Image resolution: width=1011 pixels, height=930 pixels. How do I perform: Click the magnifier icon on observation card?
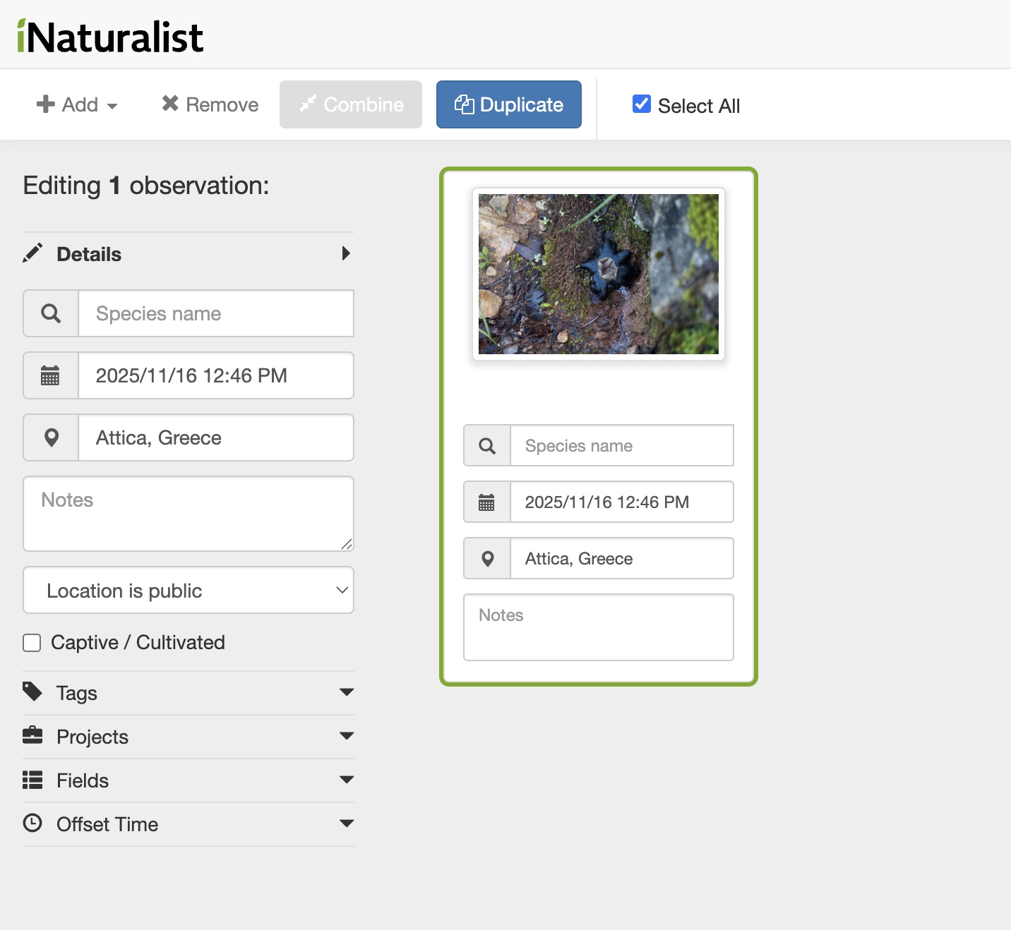(x=487, y=446)
